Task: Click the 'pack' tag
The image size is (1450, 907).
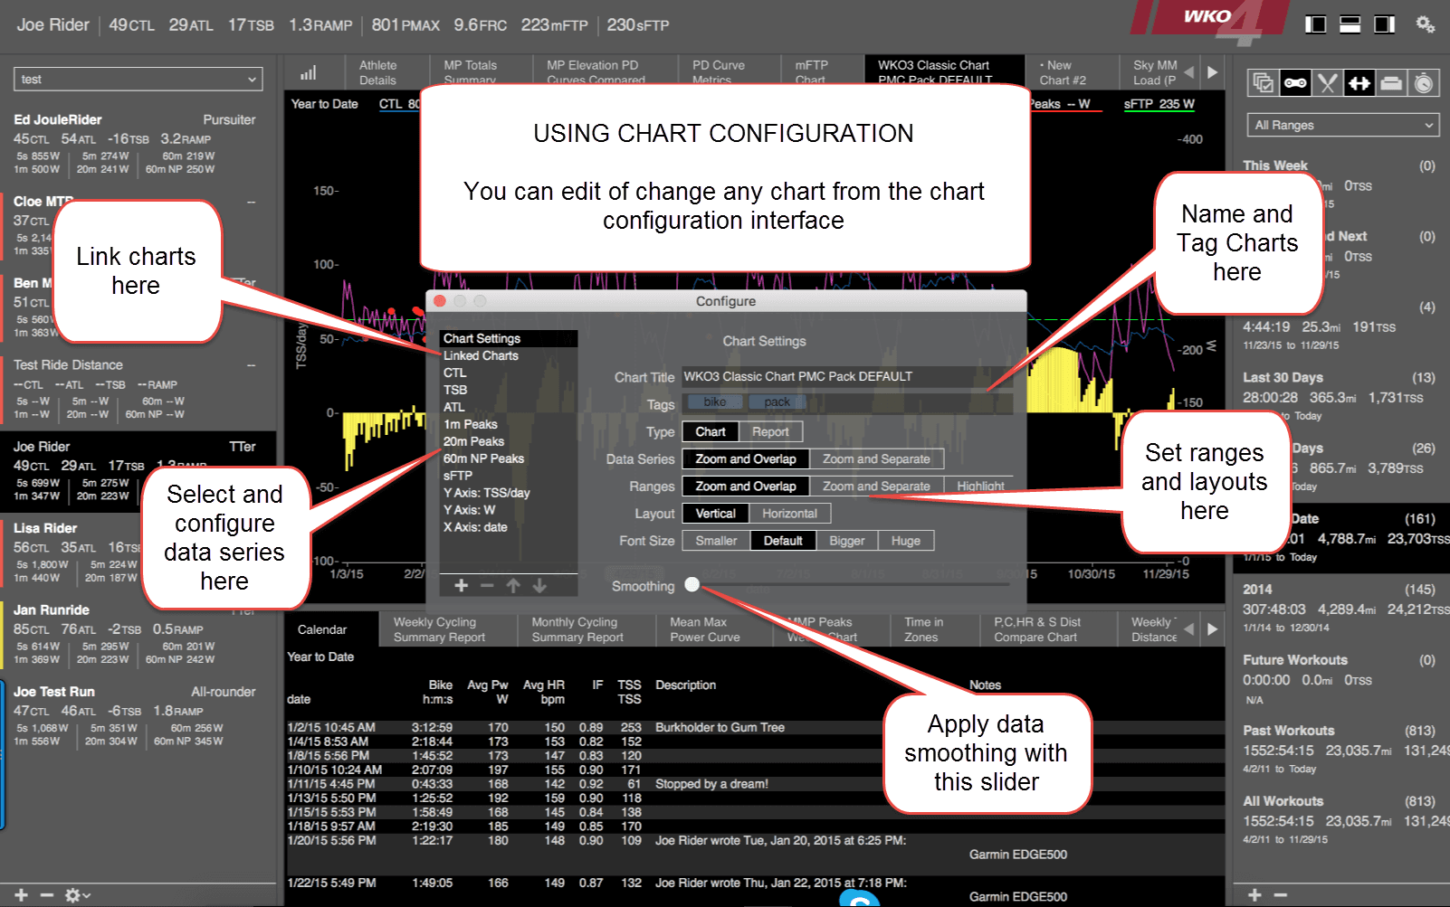Action: point(777,402)
